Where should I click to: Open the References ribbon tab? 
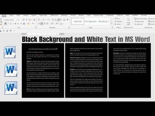(x=54, y=15)
